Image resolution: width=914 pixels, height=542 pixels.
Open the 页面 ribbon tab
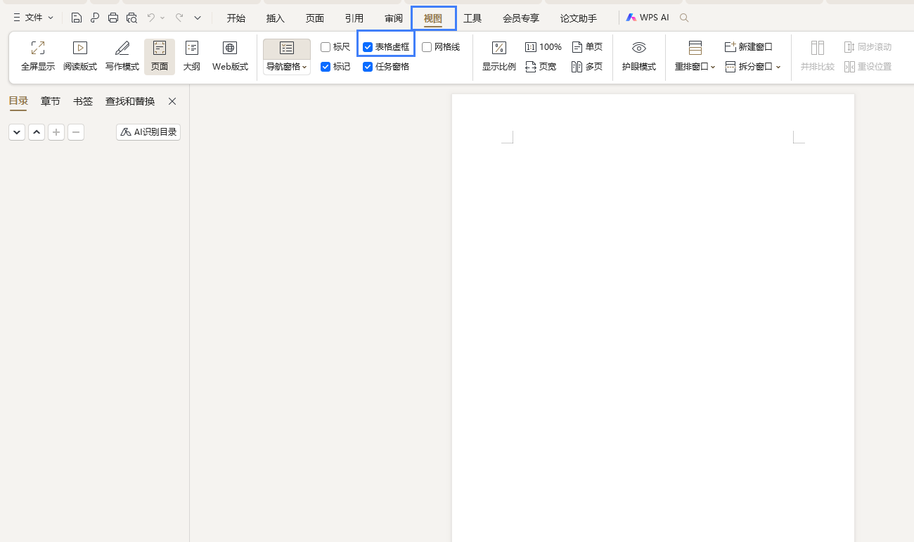(x=315, y=18)
